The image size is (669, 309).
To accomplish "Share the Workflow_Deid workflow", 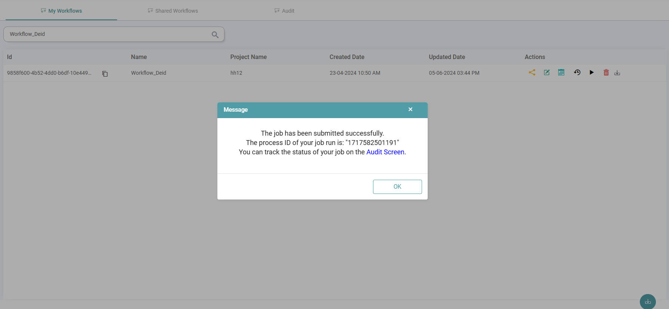I will (x=532, y=72).
